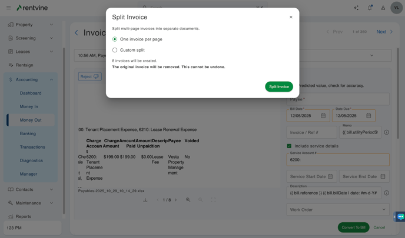Toggle Include service details checkbox

click(289, 146)
